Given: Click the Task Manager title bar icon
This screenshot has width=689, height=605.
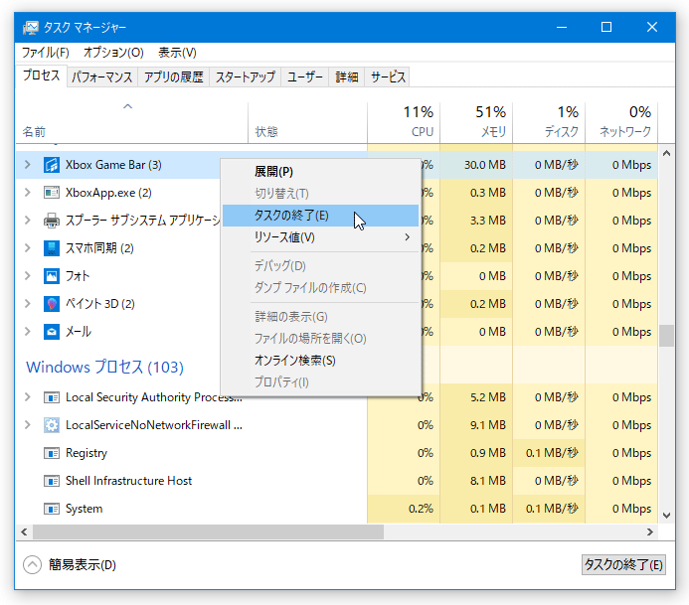Looking at the screenshot, I should [30, 28].
